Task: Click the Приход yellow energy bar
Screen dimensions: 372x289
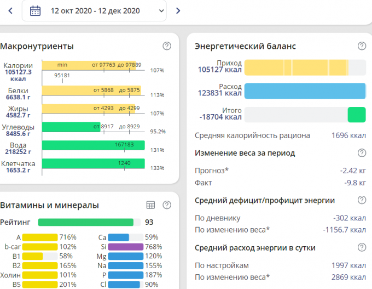Action: 295,67
